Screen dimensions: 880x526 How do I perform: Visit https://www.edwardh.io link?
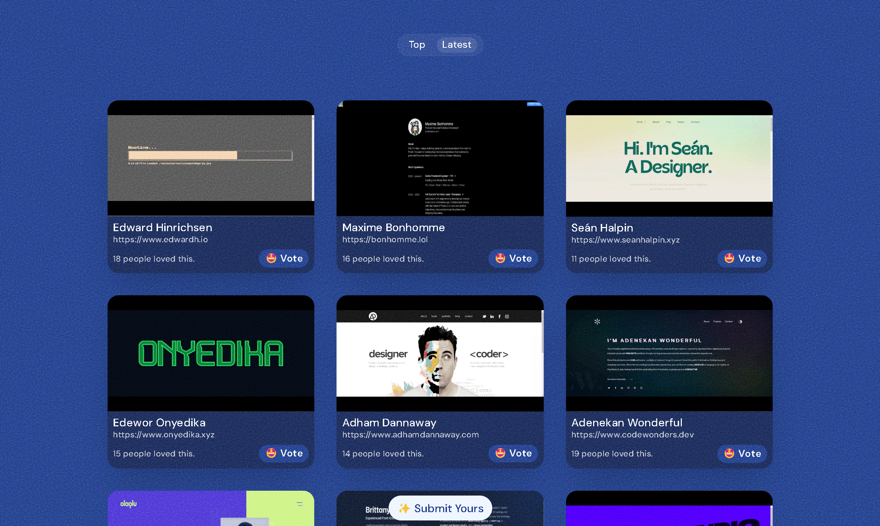tap(160, 239)
